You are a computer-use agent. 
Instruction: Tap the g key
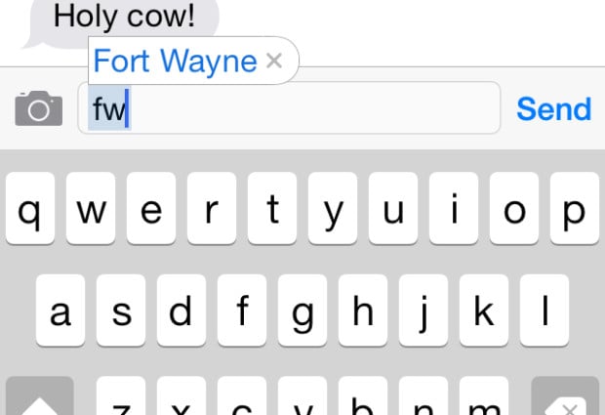coord(302,311)
